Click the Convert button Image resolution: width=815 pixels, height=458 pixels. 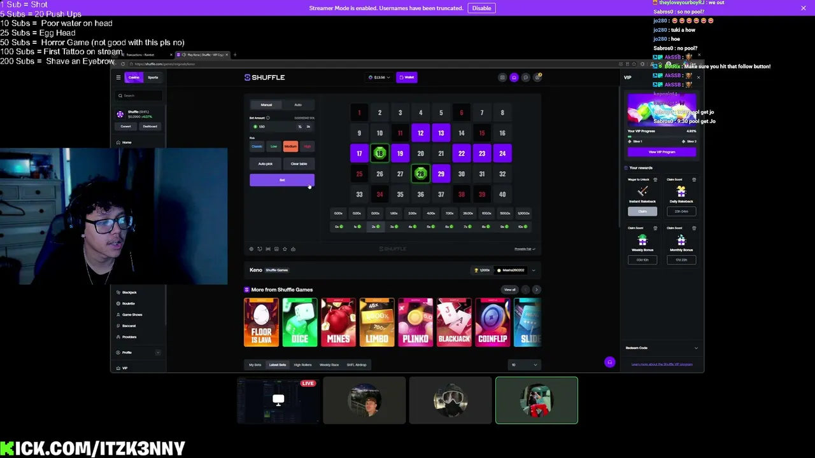point(126,127)
